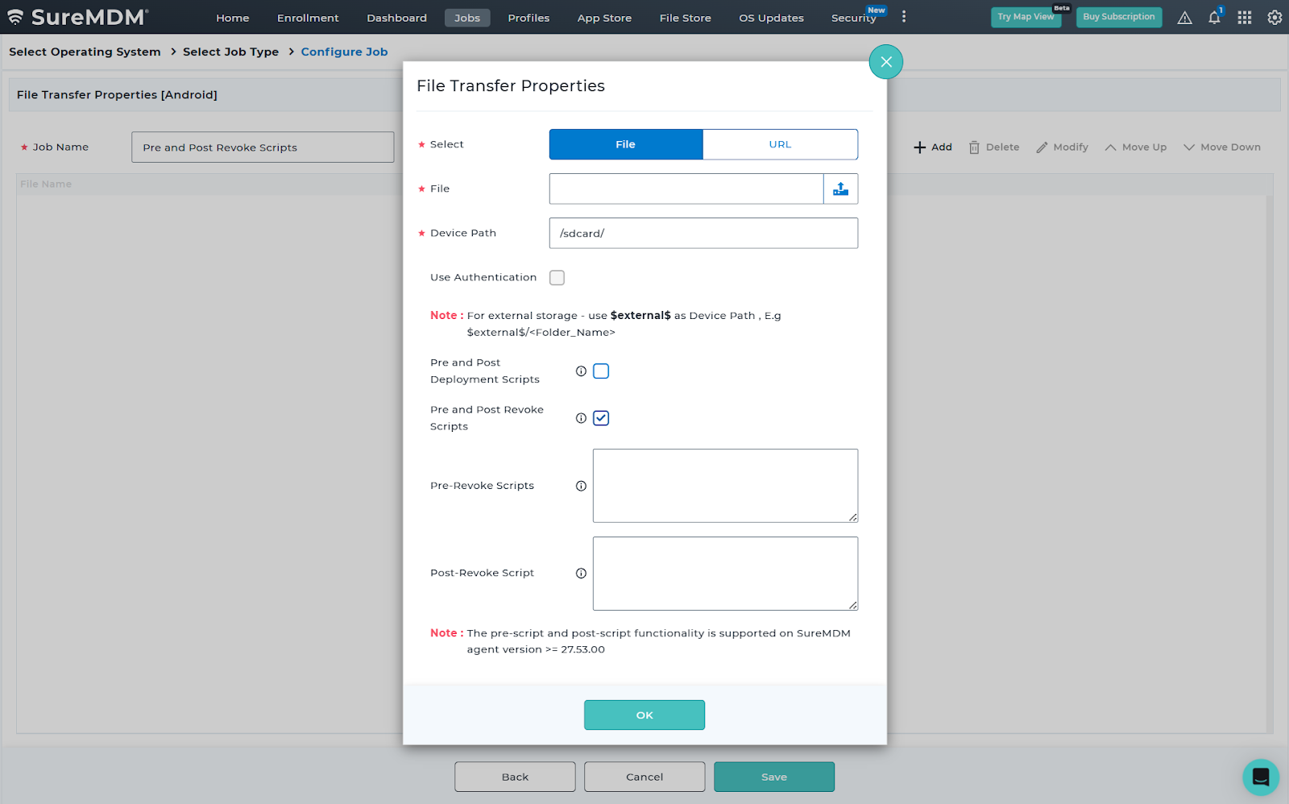Switch to the URL option

pyautogui.click(x=780, y=145)
